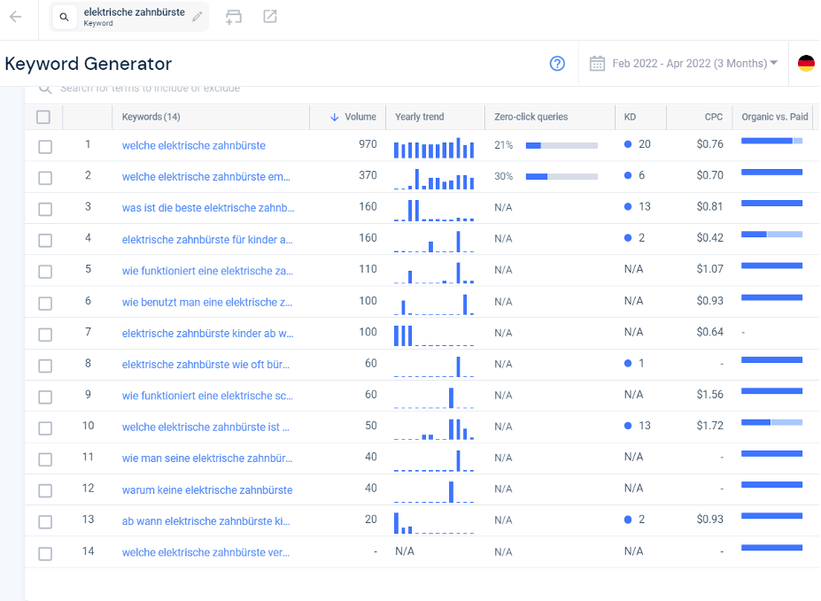Check the row 3 keyword checkbox

[x=45, y=209]
